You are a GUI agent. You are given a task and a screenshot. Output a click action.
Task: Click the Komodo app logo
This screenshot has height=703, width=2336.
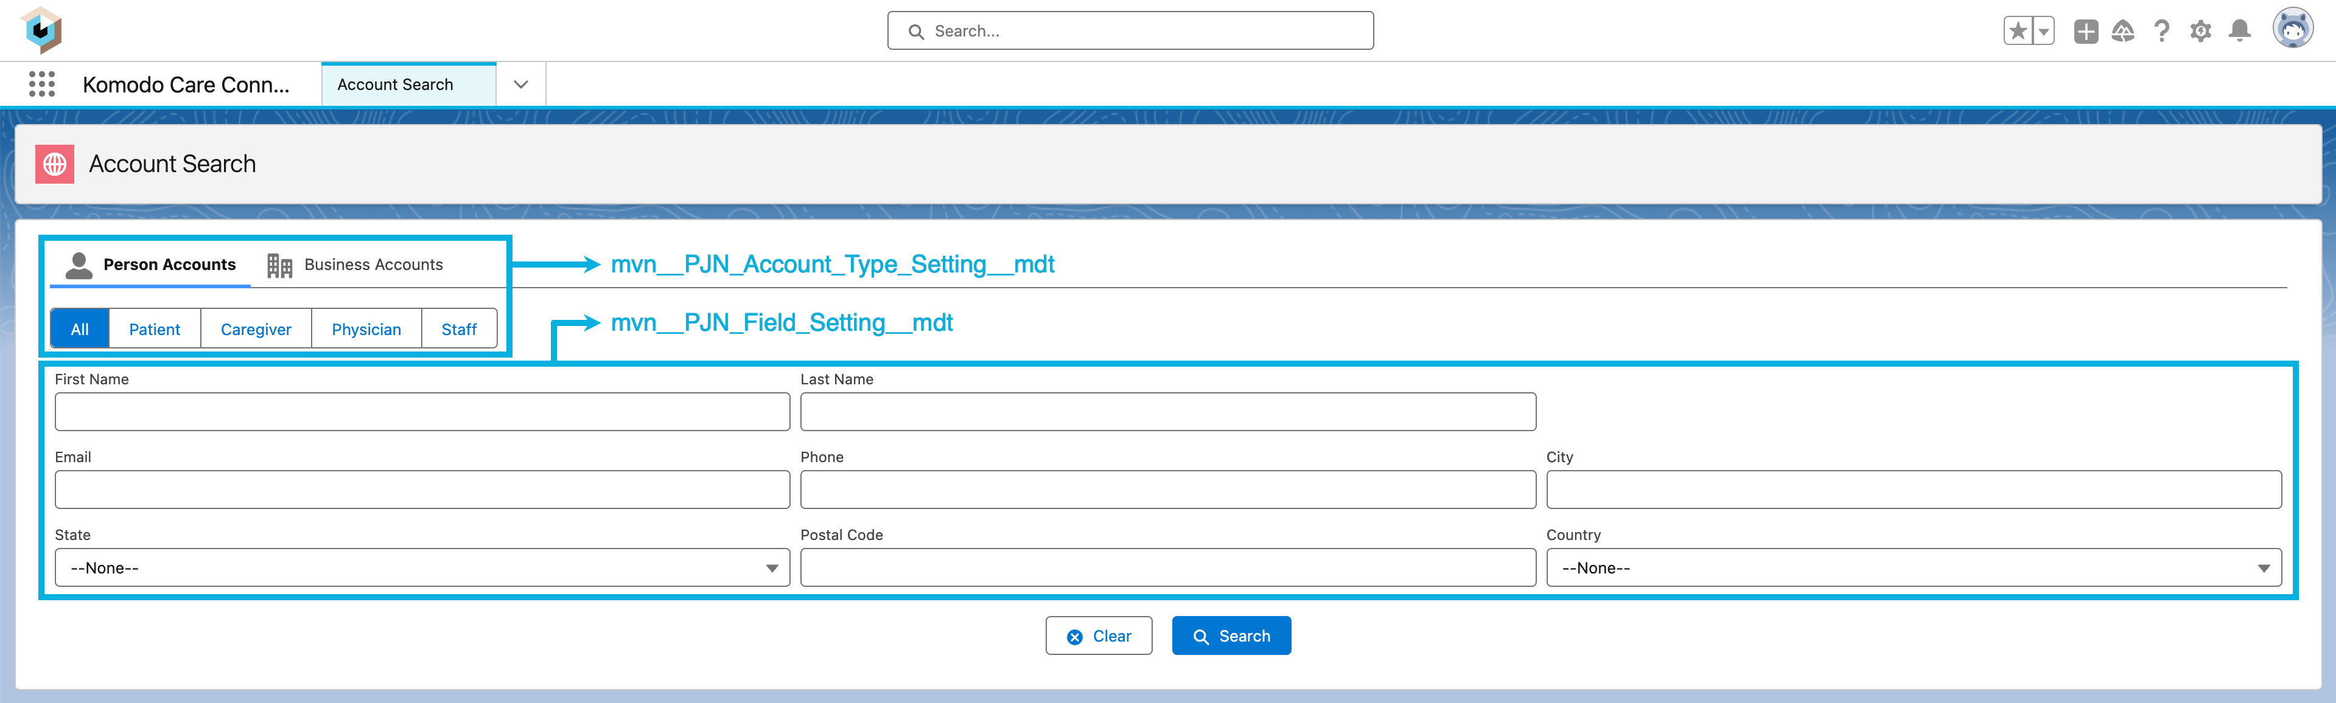[x=42, y=31]
